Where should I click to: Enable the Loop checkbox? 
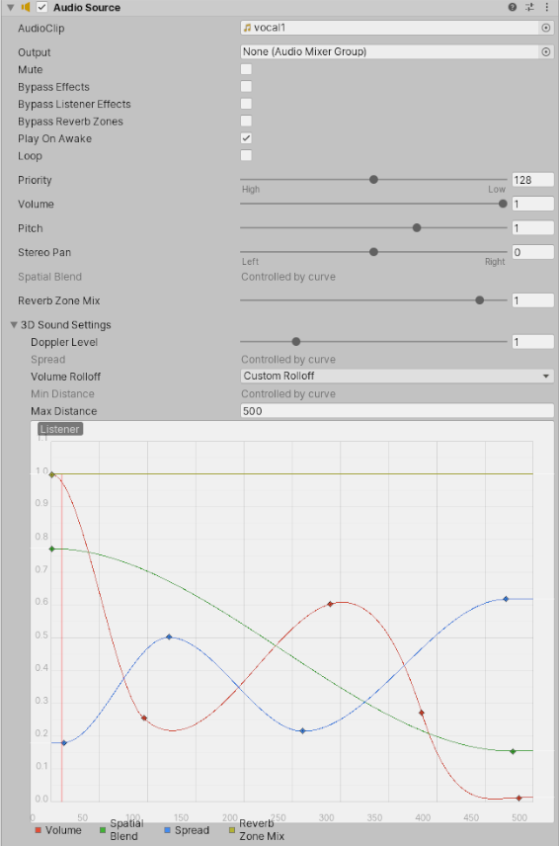tap(246, 155)
